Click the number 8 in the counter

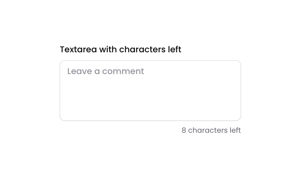184,130
